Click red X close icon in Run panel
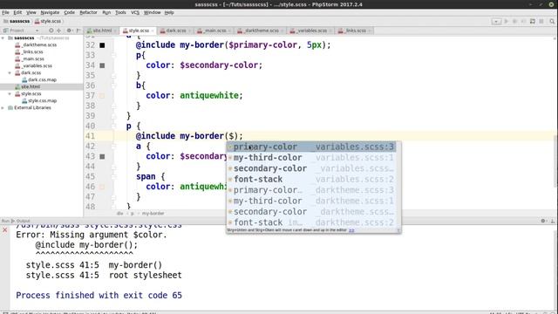558x314 pixels. [5, 230]
